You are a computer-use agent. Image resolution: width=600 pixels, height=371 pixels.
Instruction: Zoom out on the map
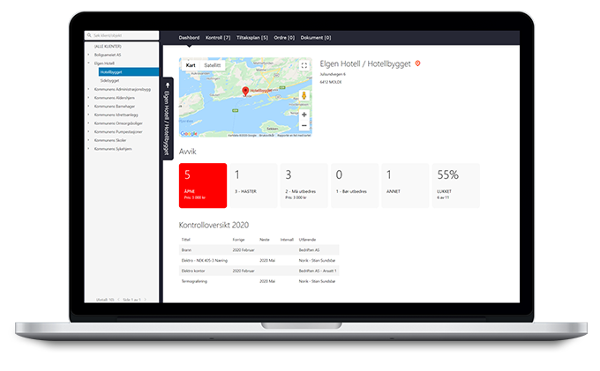(x=304, y=125)
